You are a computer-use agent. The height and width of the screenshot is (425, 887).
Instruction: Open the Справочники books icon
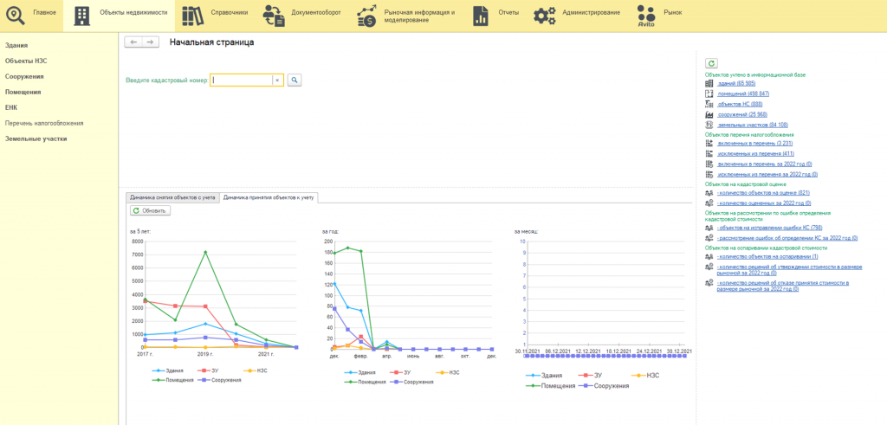tap(193, 16)
